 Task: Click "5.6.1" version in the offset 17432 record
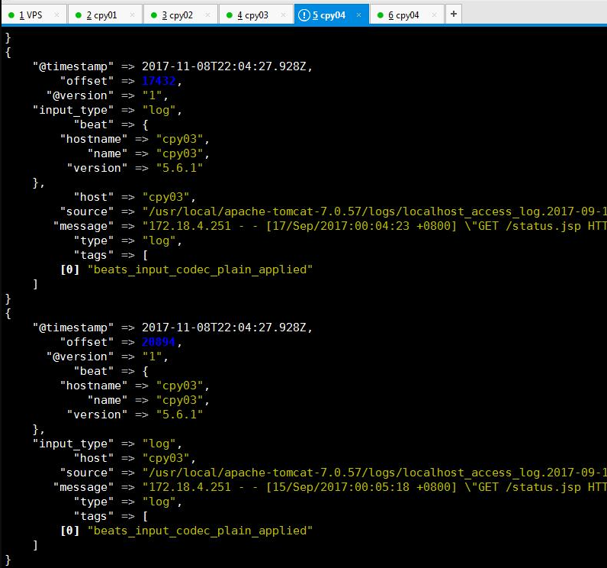pos(179,168)
